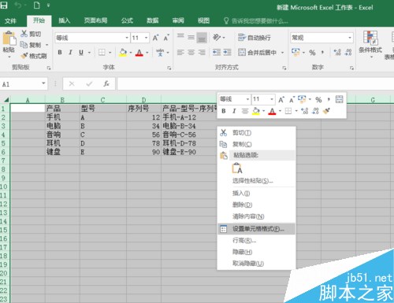Click the ribbon red font color A
The width and height of the screenshot is (394, 303).
coord(139,53)
